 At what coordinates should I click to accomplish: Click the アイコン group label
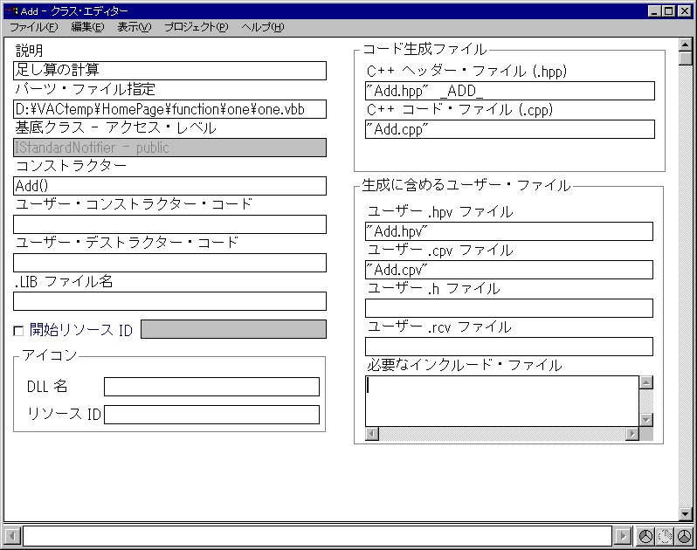pos(50,355)
